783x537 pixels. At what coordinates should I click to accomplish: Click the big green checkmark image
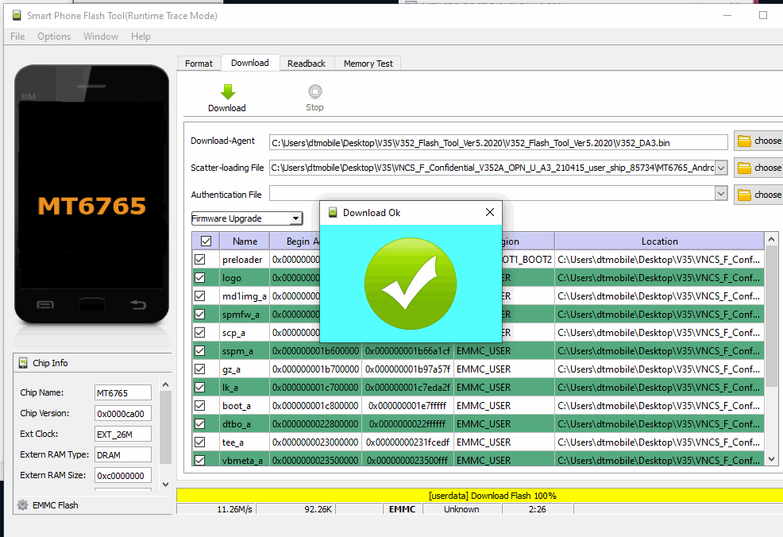(411, 284)
